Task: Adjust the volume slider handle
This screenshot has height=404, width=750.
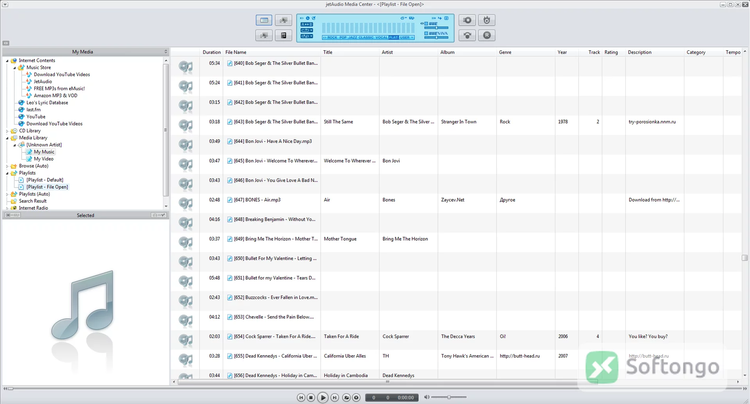Action: point(449,397)
